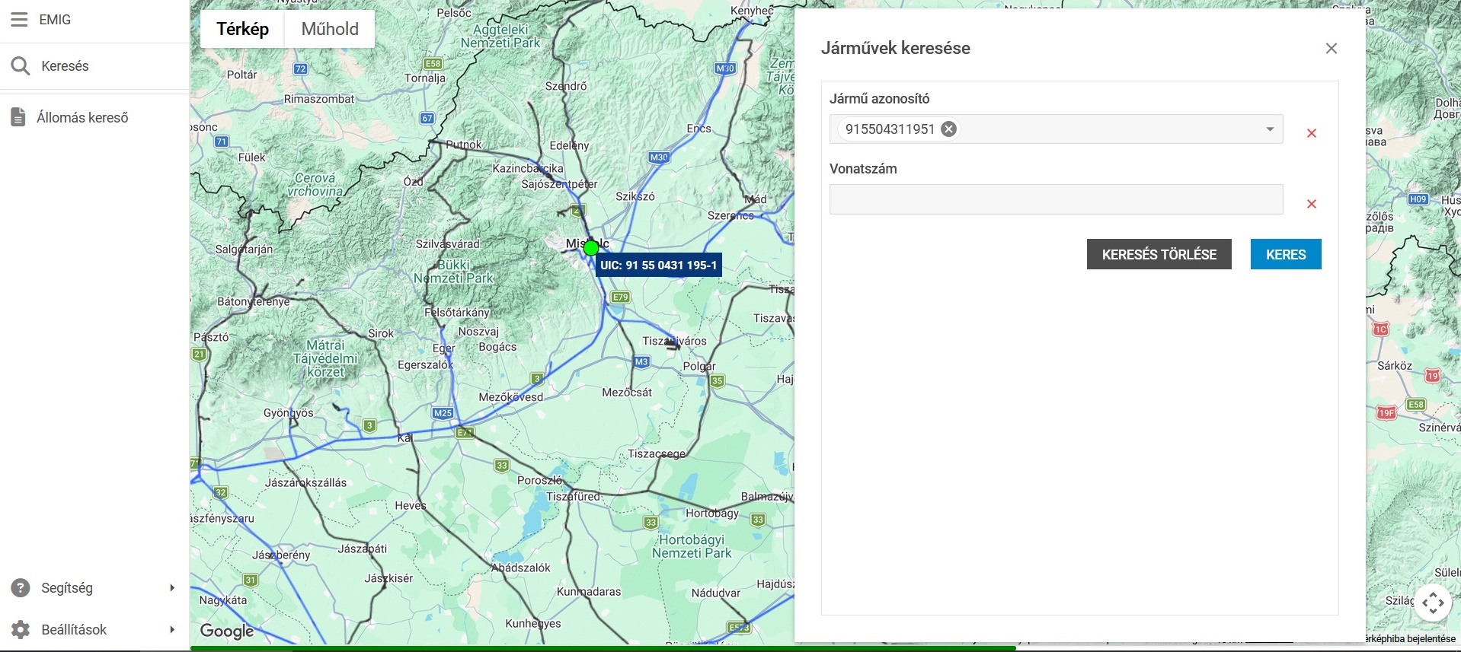This screenshot has height=652, width=1461.
Task: Click the Szendrő label on map
Action: coord(566,87)
